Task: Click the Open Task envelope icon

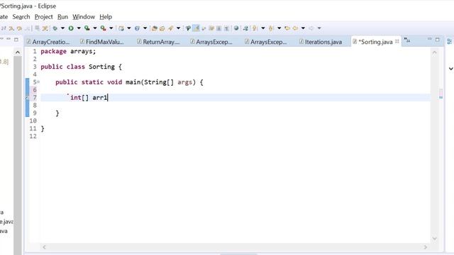Action: tap(162, 28)
